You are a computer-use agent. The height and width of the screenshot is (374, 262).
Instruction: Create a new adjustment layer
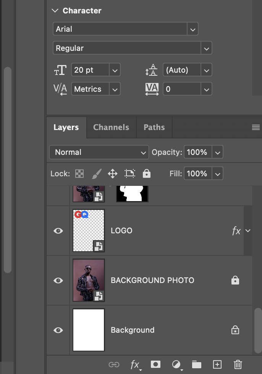[176, 364]
